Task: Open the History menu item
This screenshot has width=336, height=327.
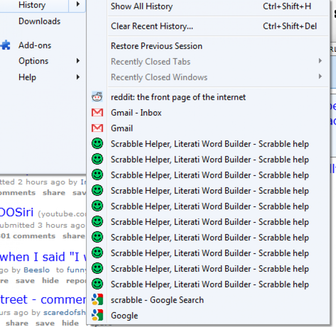Action: [32, 5]
